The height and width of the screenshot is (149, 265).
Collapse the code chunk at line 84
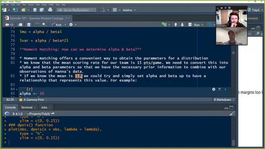pos(17,89)
